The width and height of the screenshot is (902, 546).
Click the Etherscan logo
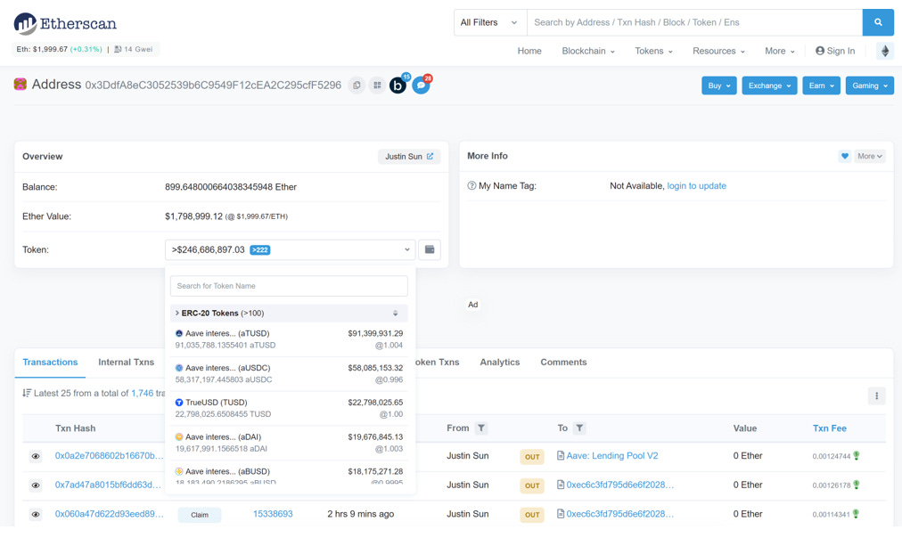[65, 23]
